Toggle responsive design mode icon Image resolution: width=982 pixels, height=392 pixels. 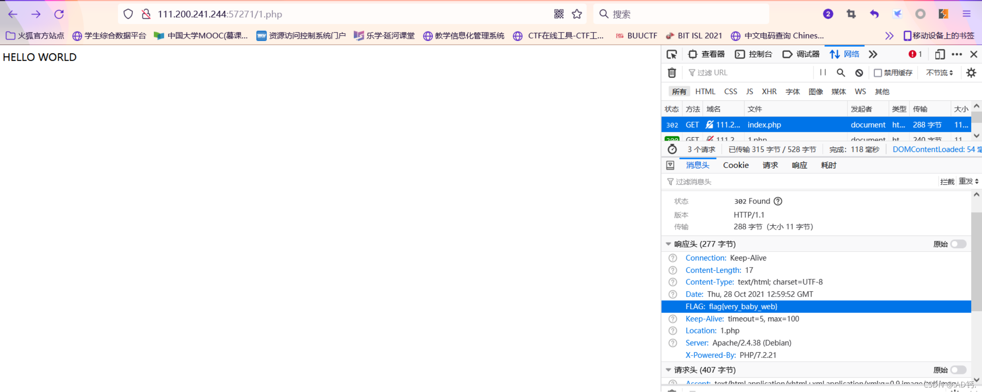pyautogui.click(x=939, y=54)
